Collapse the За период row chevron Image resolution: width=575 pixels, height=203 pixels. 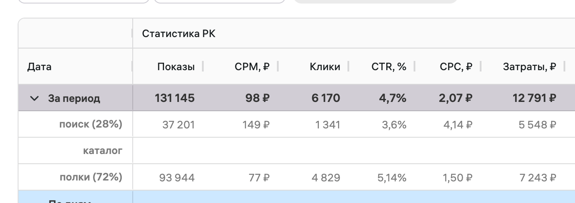(x=34, y=98)
